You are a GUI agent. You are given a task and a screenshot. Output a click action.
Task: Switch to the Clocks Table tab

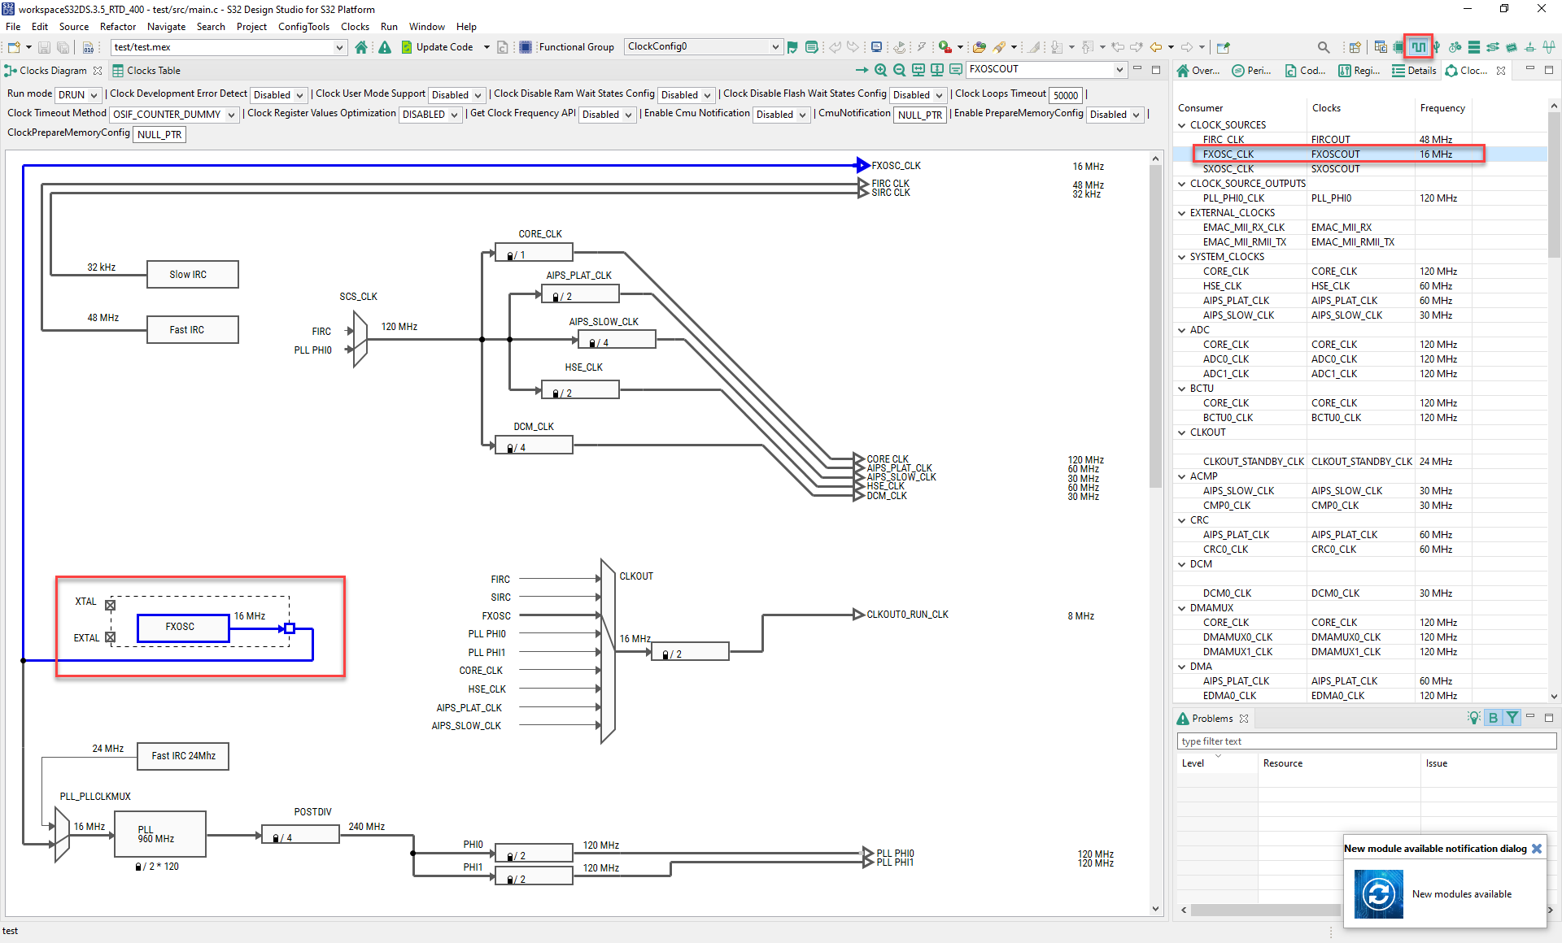click(x=146, y=71)
